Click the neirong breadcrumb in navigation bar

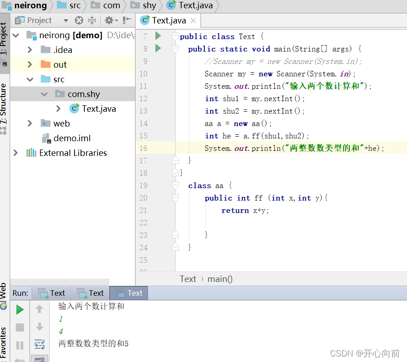[x=24, y=6]
